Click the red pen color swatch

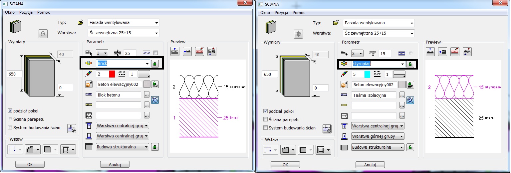click(112, 74)
